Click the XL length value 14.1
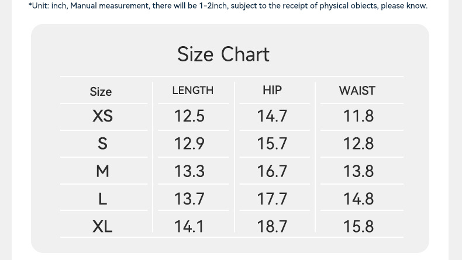462x260 pixels. coord(189,226)
